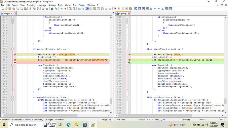Screen dimensions: 228x128
Task: Click the Open file folder icon
Action: pos(6,9)
